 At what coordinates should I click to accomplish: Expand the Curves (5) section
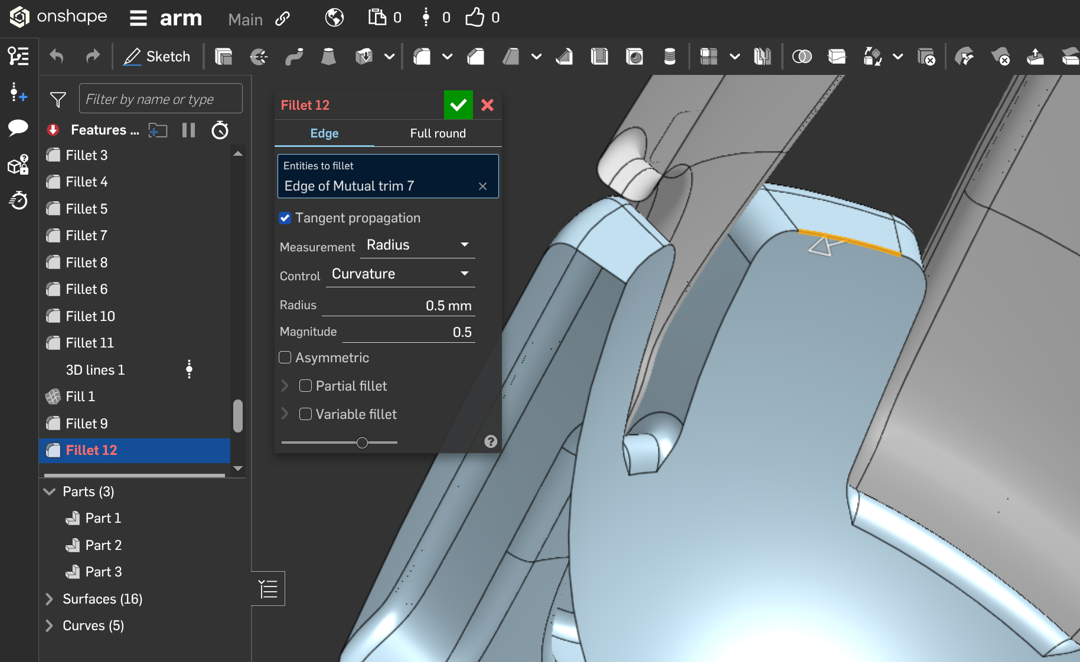point(50,625)
